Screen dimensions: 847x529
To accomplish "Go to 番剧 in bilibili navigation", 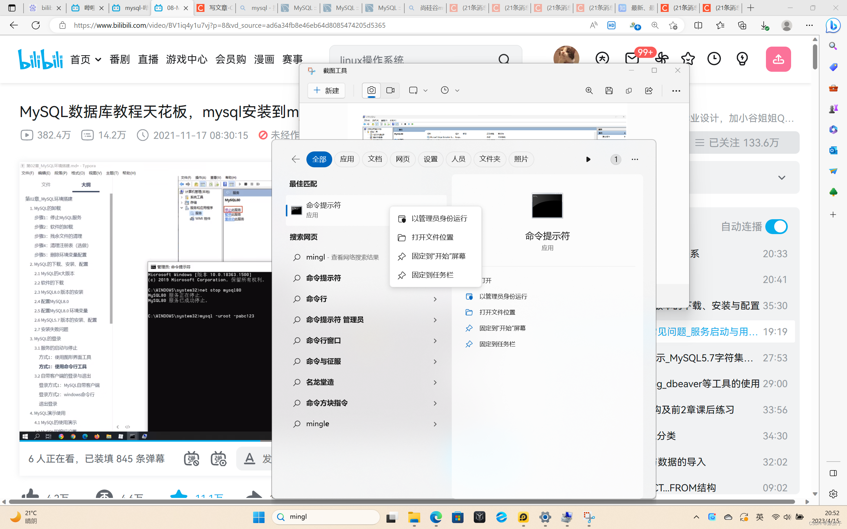I will coord(120,60).
